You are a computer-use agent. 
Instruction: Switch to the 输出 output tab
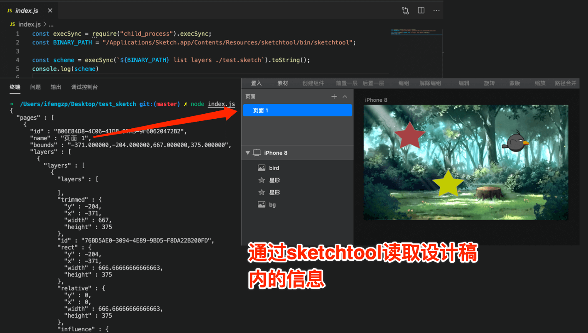coord(56,87)
